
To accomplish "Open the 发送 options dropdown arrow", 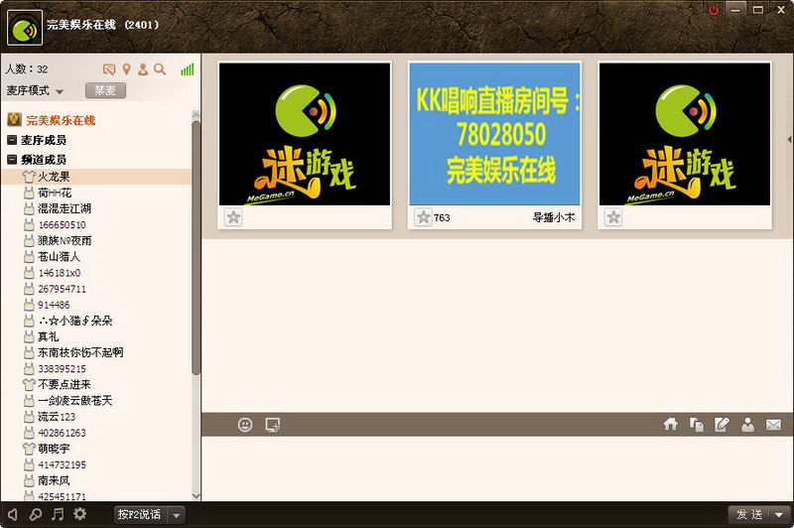I will tap(780, 515).
